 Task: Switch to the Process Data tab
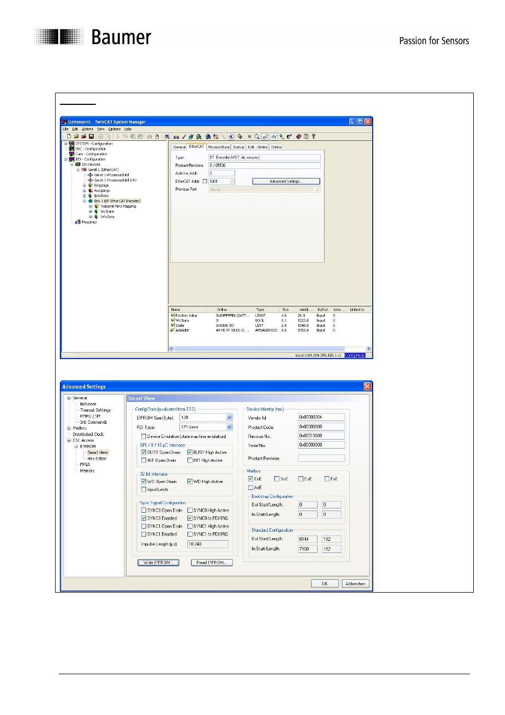tap(219, 147)
